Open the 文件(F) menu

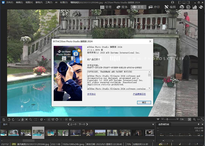pos(10,2)
